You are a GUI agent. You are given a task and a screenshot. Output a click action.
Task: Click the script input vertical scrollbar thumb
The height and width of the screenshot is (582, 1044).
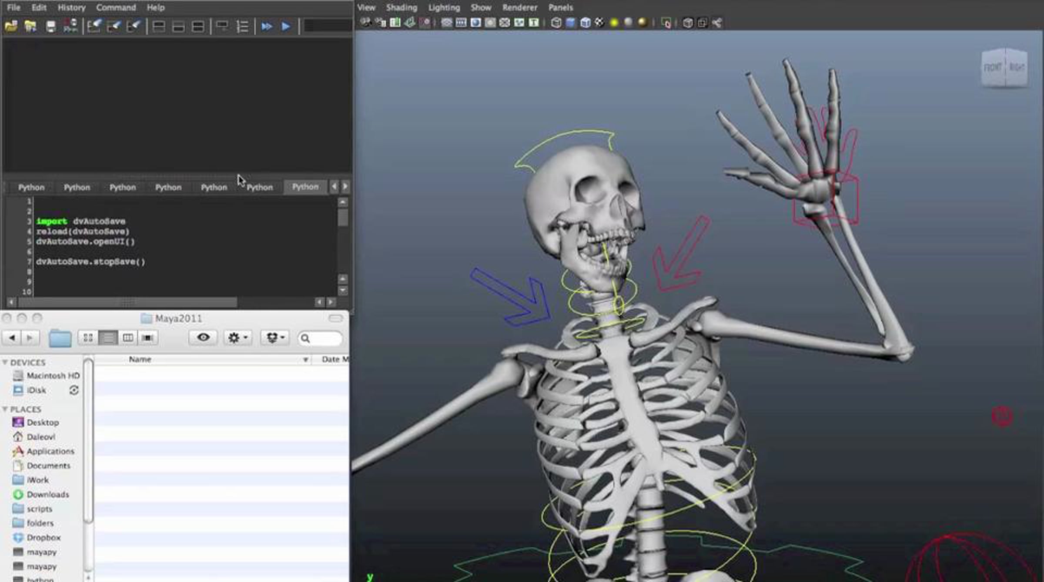pyautogui.click(x=343, y=217)
